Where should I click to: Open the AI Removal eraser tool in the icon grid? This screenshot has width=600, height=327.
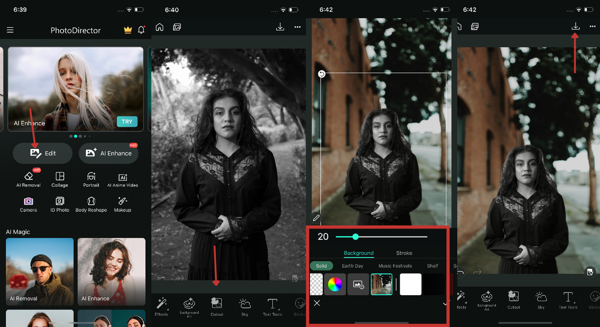(29, 179)
